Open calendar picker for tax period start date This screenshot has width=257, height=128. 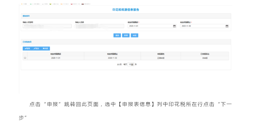(174, 26)
